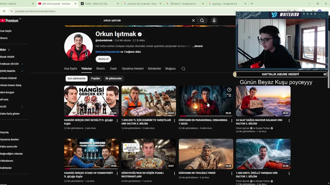
Task: Add paranormal forest video to Watch Later
Action: (229, 90)
